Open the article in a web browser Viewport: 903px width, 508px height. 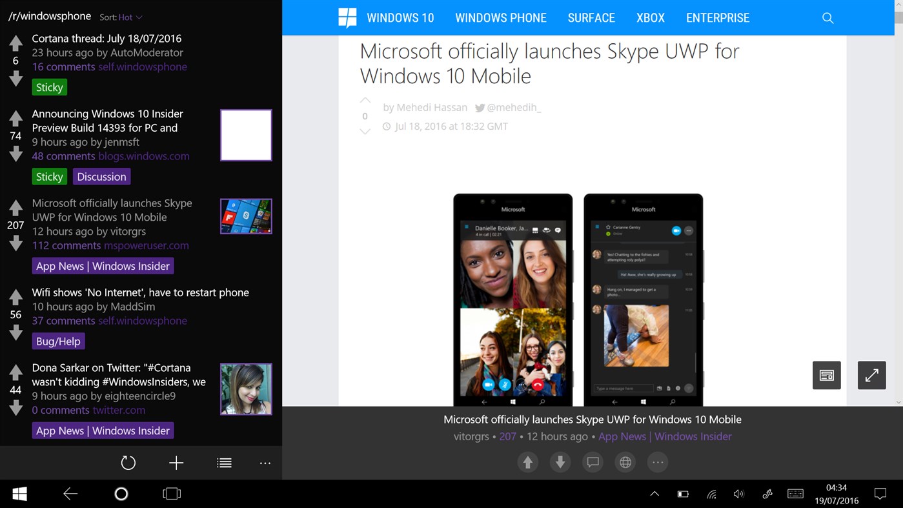point(625,462)
